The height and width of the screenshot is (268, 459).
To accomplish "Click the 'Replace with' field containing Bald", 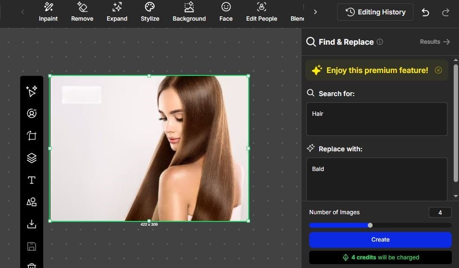I will point(377,179).
